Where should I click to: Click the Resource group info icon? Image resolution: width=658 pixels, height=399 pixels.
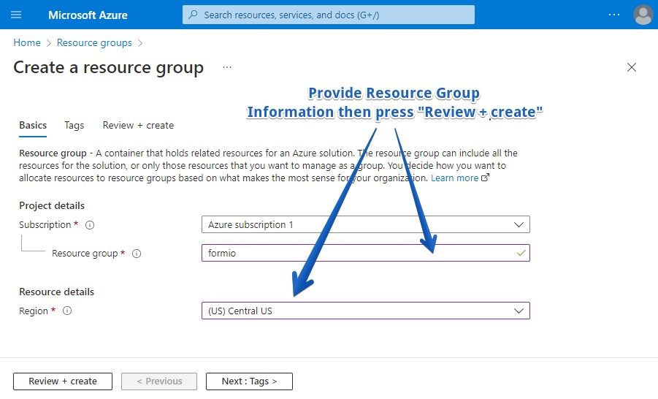pyautogui.click(x=137, y=254)
